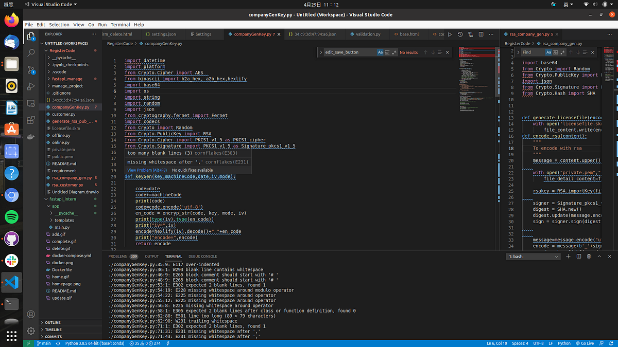Screen dimensions: 618x347
Task: Open the Search view in activity bar
Action: coord(31,52)
